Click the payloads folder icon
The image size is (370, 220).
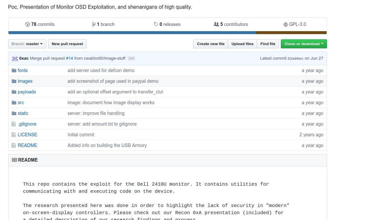(14, 92)
